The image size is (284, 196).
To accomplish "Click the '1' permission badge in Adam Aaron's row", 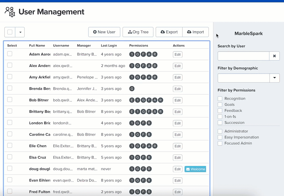I will click(x=132, y=54).
